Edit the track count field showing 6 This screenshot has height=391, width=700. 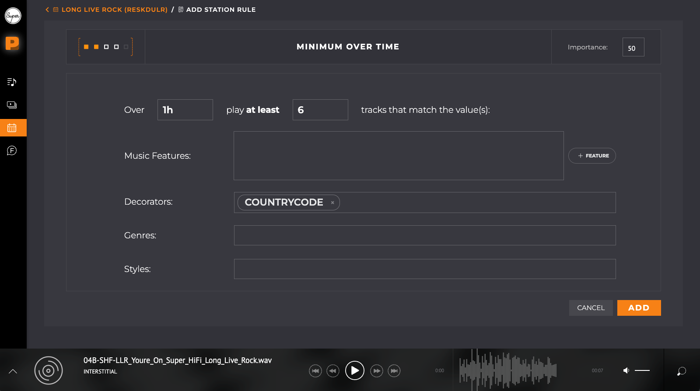[320, 110]
